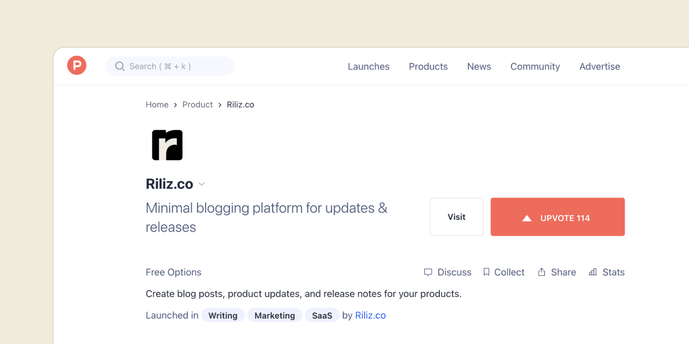
Task: Open the Launches menu
Action: click(369, 67)
